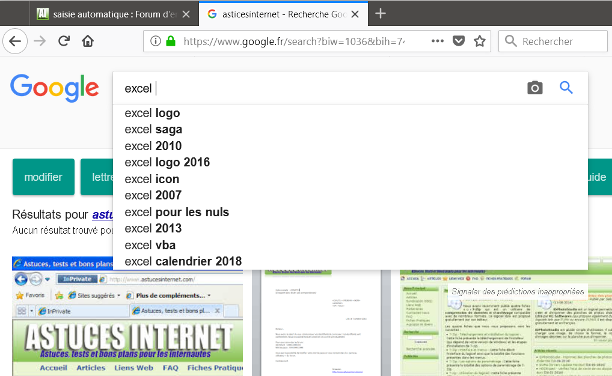Click the google.fr address bar URL
Viewport: 612px width, 376px height.
(293, 41)
